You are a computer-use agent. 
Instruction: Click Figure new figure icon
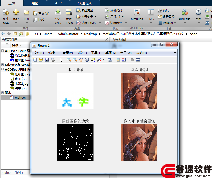[x=35, y=60]
